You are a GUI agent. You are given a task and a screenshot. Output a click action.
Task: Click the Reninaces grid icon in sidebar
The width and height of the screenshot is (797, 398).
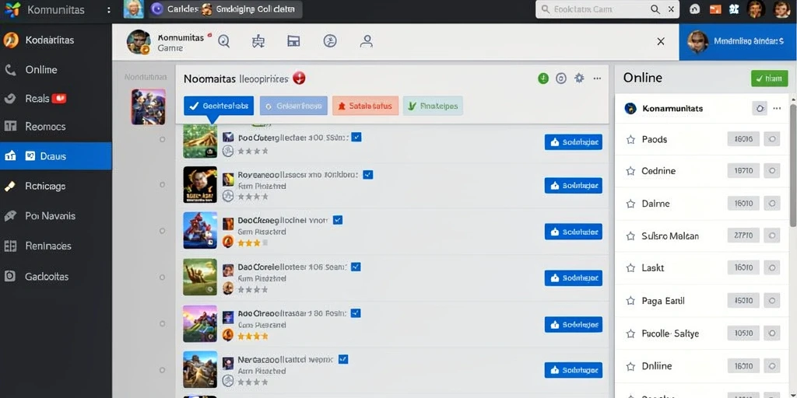(x=10, y=246)
